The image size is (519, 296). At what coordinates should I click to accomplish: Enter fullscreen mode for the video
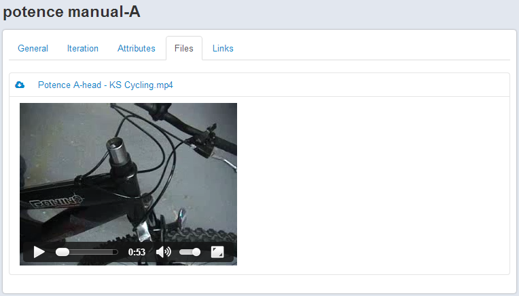(217, 252)
